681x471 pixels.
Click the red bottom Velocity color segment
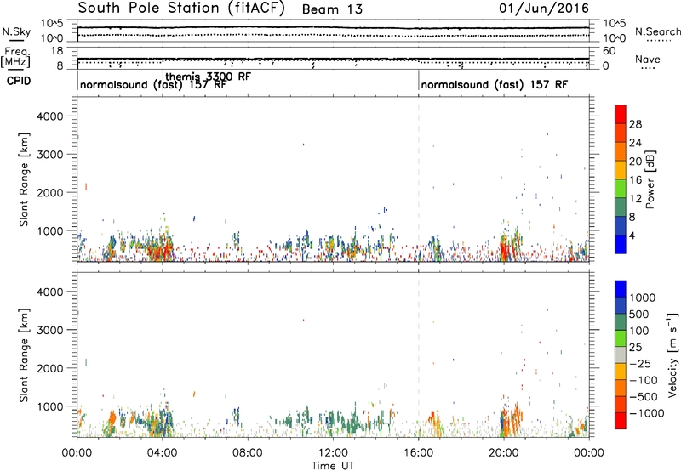coord(621,421)
